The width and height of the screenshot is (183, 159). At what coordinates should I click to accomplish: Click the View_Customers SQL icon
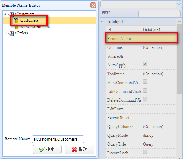17,27
